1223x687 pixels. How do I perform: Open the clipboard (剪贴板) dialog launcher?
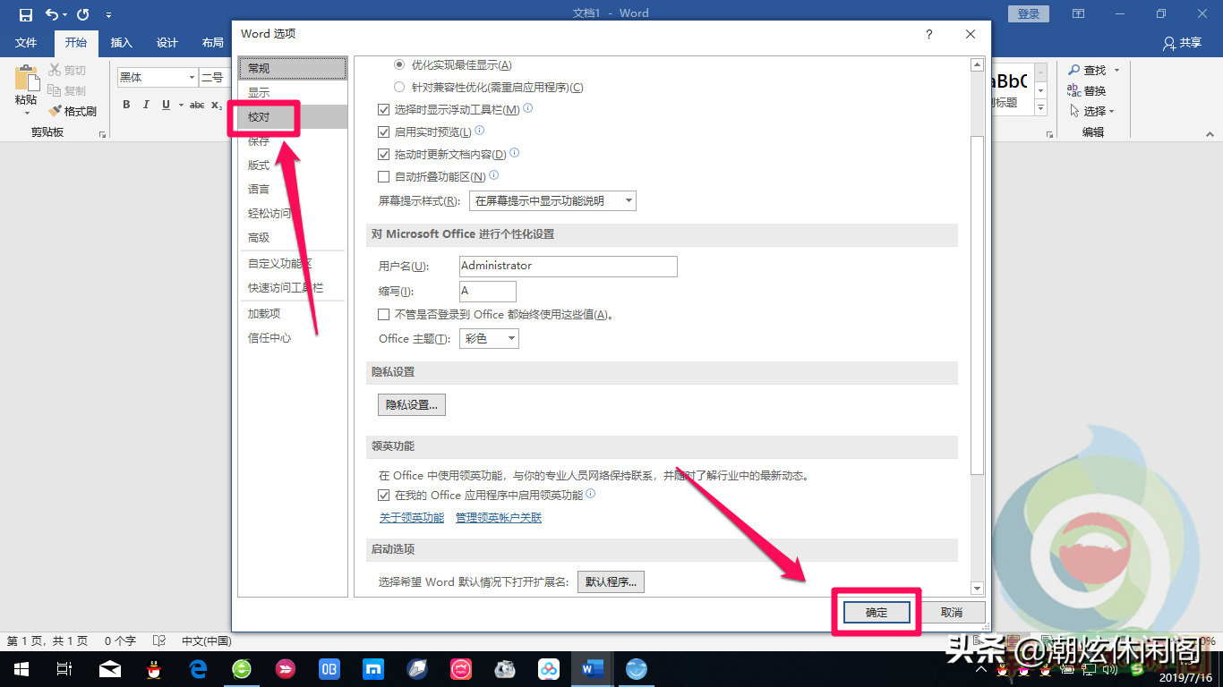tap(102, 133)
